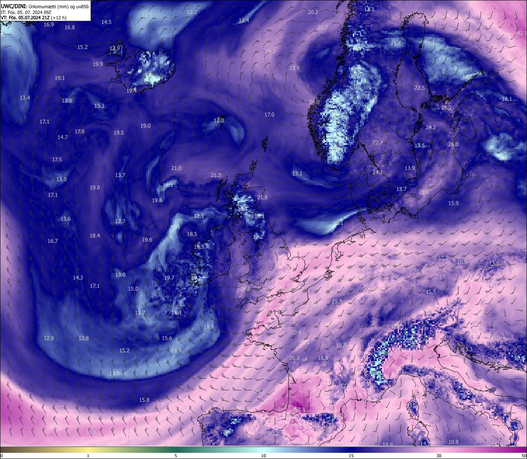527x459 pixels.
Task: Click the map value 16.9
Action: click(49, 25)
